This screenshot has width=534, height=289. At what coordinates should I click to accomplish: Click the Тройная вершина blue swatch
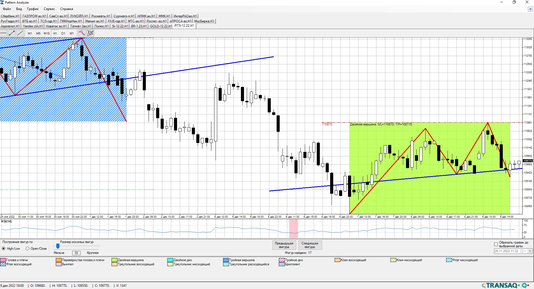(226, 260)
